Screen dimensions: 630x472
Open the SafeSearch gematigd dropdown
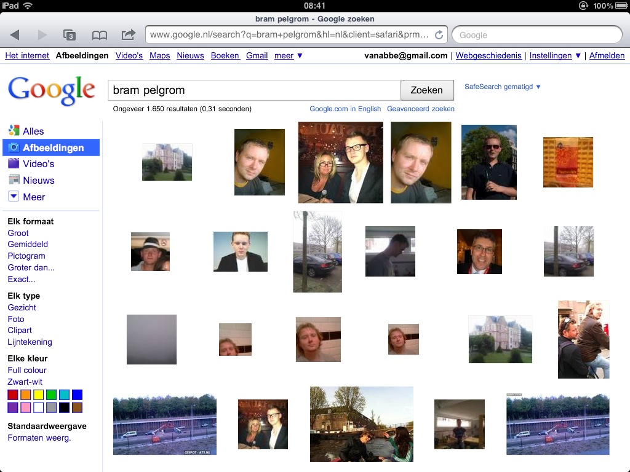pyautogui.click(x=503, y=87)
